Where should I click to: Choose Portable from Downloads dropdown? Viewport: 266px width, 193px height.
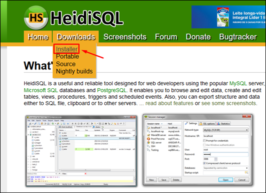tap(67, 56)
